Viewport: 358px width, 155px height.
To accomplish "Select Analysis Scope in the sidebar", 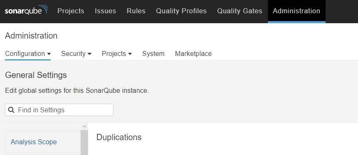I will [34, 142].
